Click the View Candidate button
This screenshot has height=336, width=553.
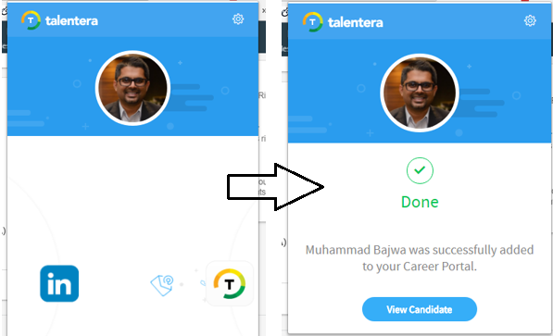(x=420, y=309)
